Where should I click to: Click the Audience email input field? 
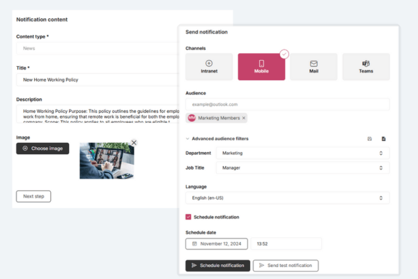[287, 104]
